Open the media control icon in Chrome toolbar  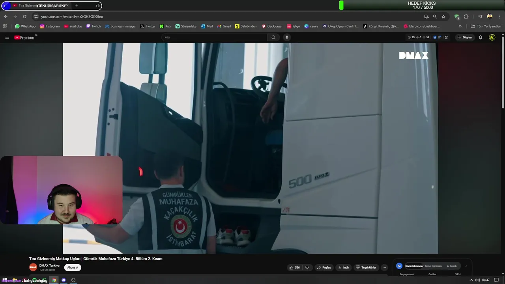pos(480,17)
